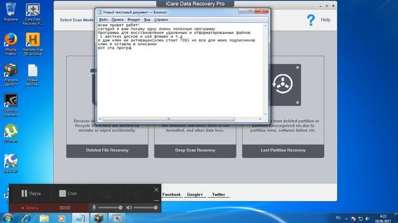Click the Notepad title bar text

[135, 12]
